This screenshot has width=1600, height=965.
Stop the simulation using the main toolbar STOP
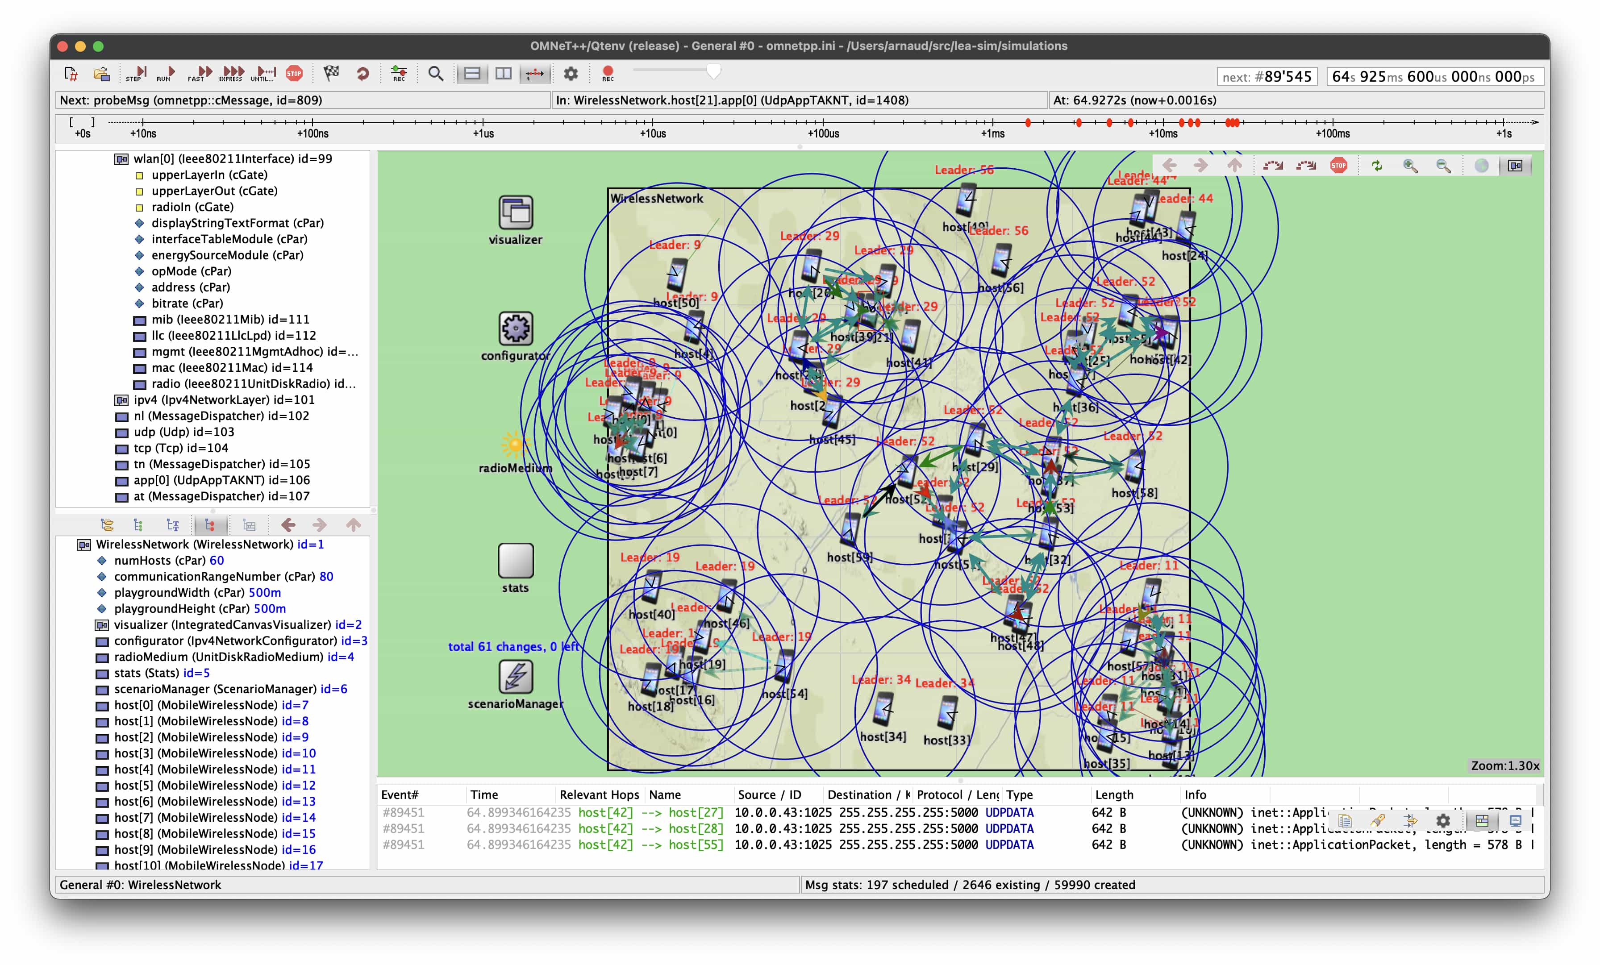[294, 73]
